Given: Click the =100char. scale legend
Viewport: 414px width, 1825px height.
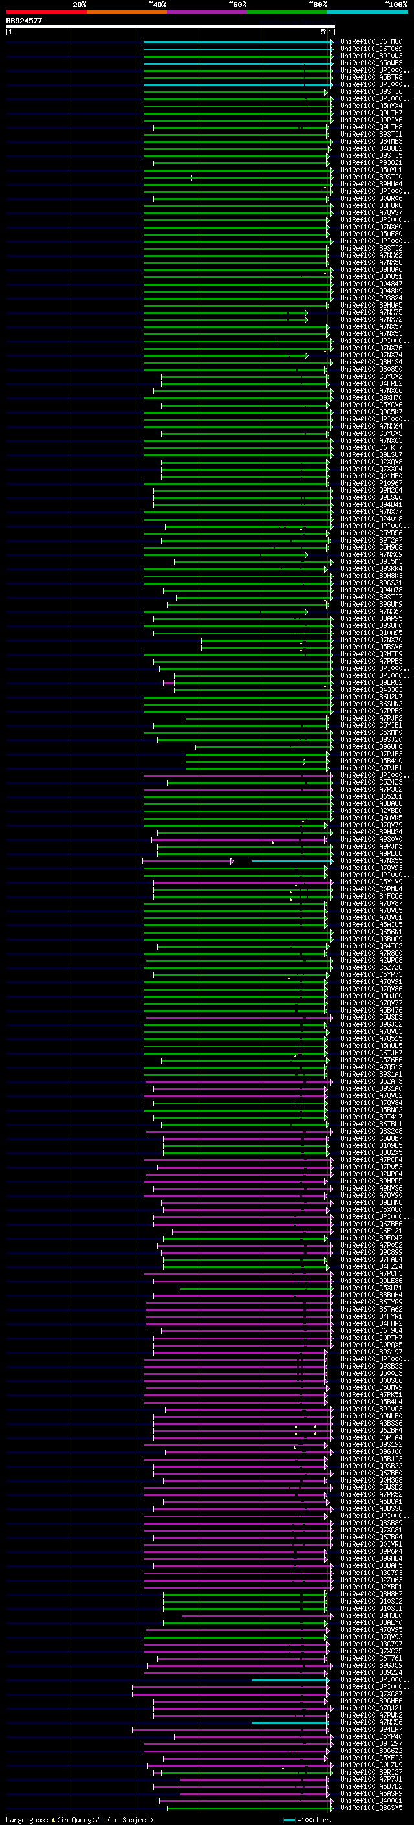Looking at the screenshot, I should coord(308,1819).
